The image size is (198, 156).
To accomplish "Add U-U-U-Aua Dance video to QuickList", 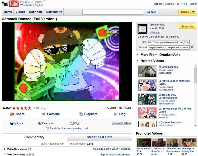I will click(140, 117).
